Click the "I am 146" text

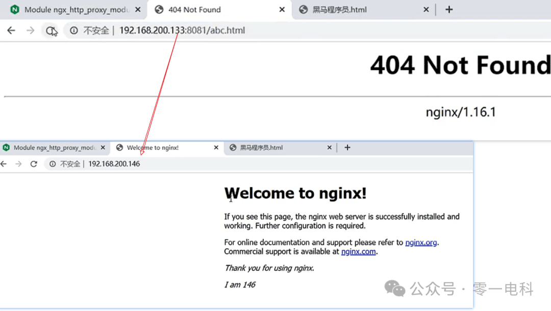point(240,285)
